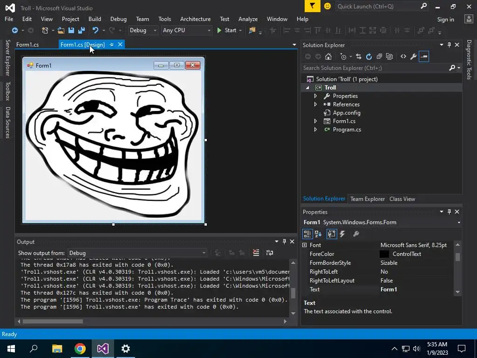Viewport: 477px width, 358px height.
Task: Switch to Team Explorer tab
Action: [368, 199]
